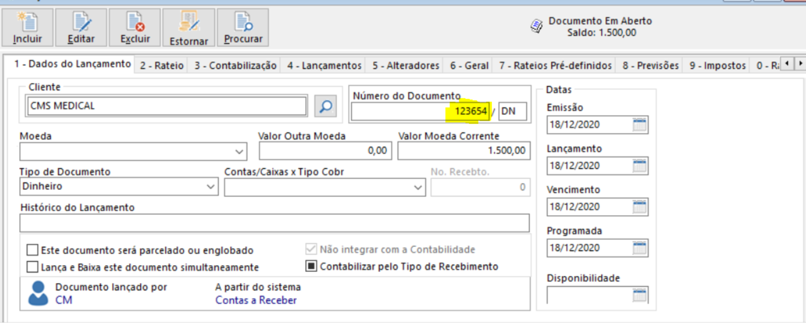Click the Incluir toolbar button
The image size is (806, 333).
[x=27, y=28]
